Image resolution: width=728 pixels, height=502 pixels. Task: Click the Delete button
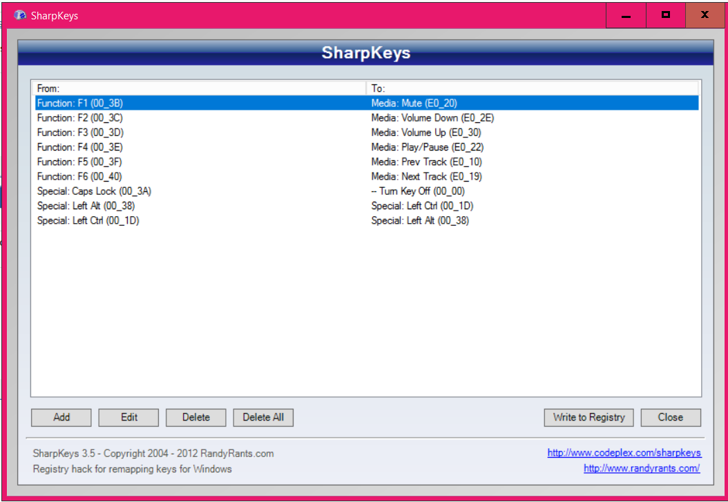pyautogui.click(x=196, y=417)
